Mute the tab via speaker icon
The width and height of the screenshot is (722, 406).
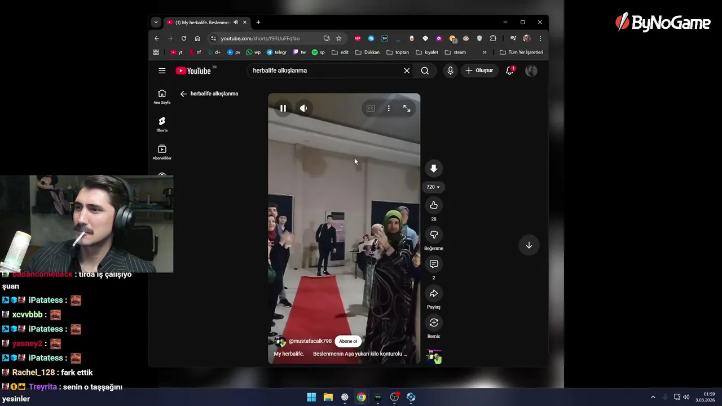coord(236,23)
